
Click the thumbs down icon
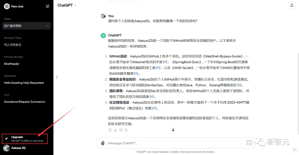[121, 130]
